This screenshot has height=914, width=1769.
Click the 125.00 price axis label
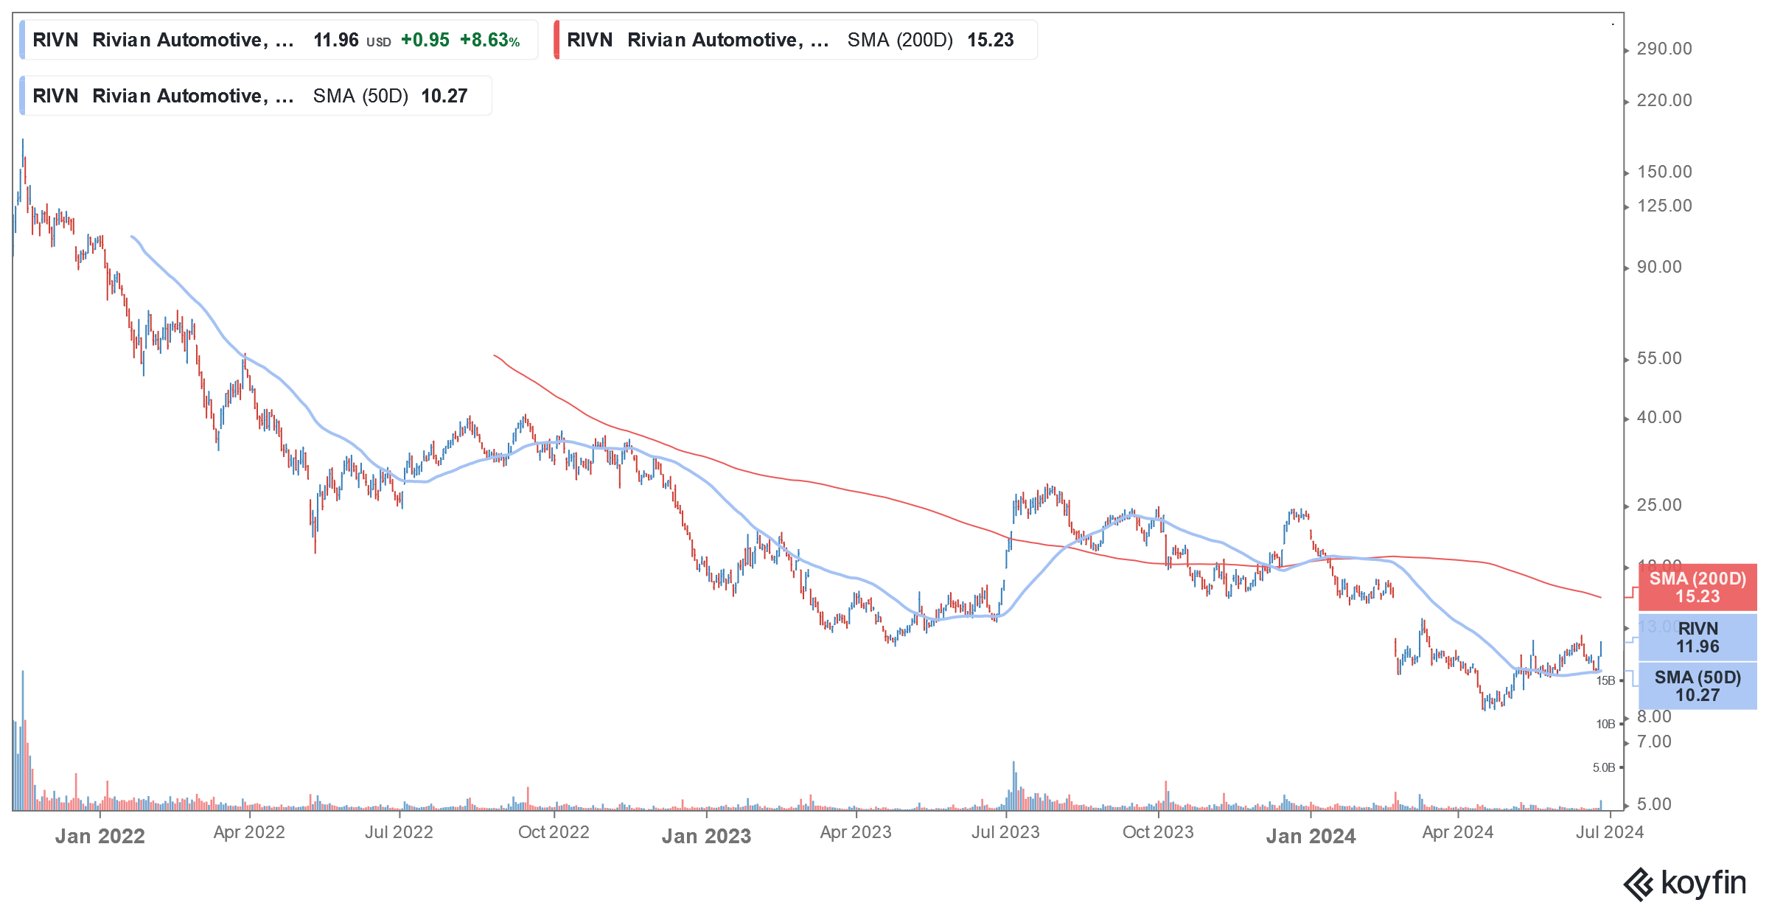coord(1664,206)
